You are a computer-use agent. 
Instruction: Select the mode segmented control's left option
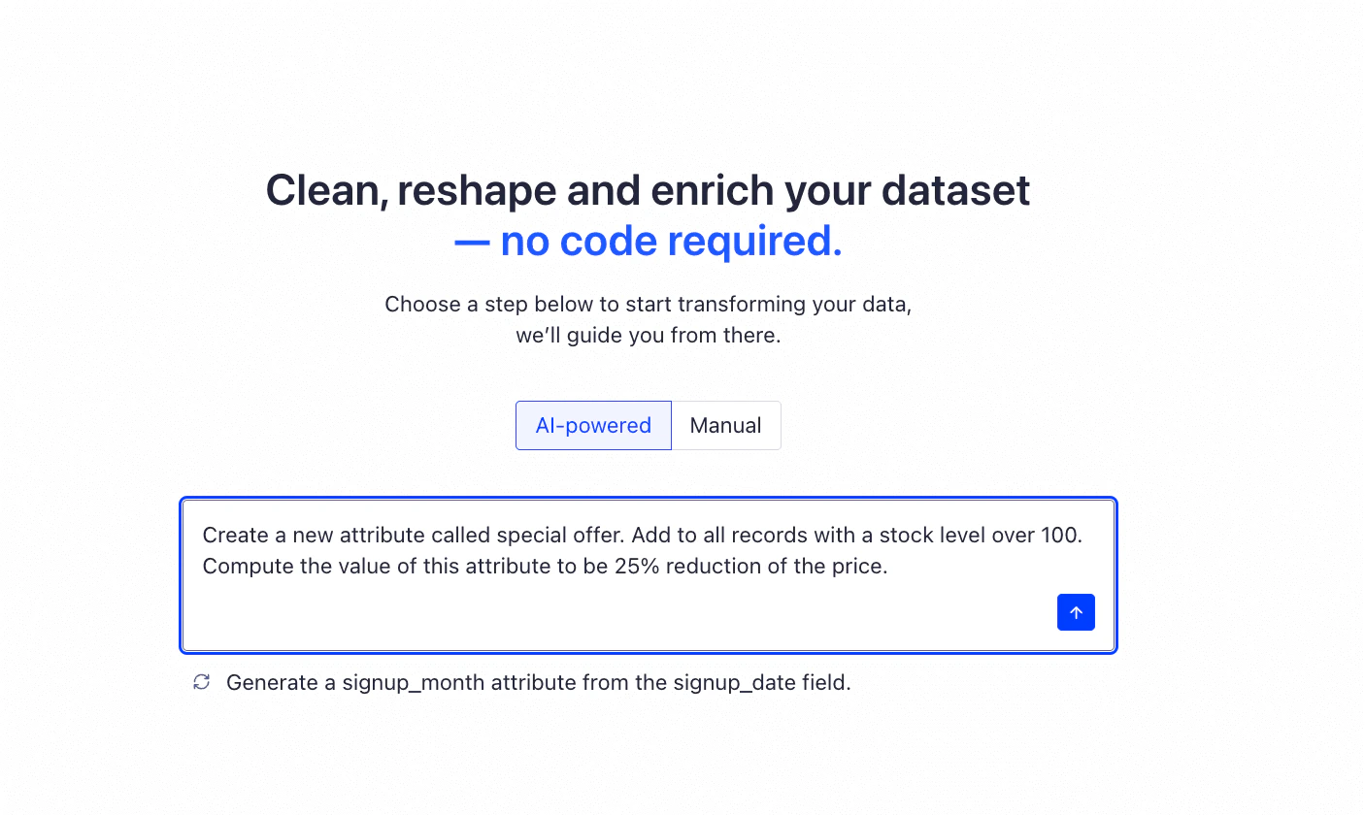click(593, 425)
